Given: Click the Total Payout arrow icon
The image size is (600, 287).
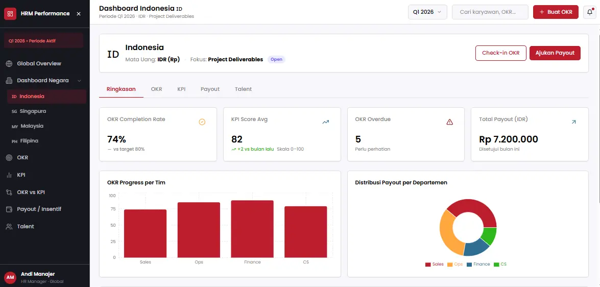Looking at the screenshot, I should 573,122.
